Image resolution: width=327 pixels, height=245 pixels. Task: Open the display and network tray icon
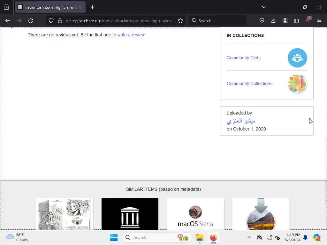pyautogui.click(x=269, y=237)
